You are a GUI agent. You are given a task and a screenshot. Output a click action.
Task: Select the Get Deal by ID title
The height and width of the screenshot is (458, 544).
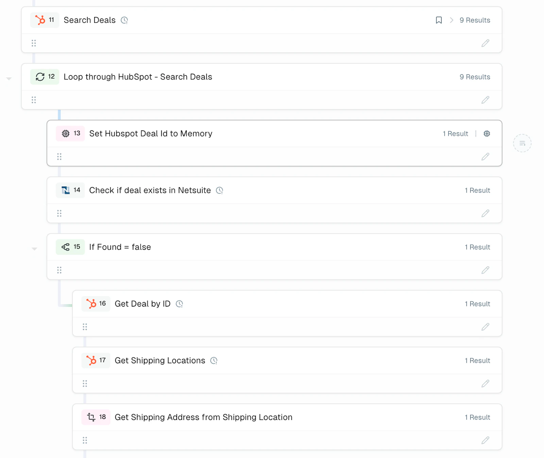(x=143, y=304)
